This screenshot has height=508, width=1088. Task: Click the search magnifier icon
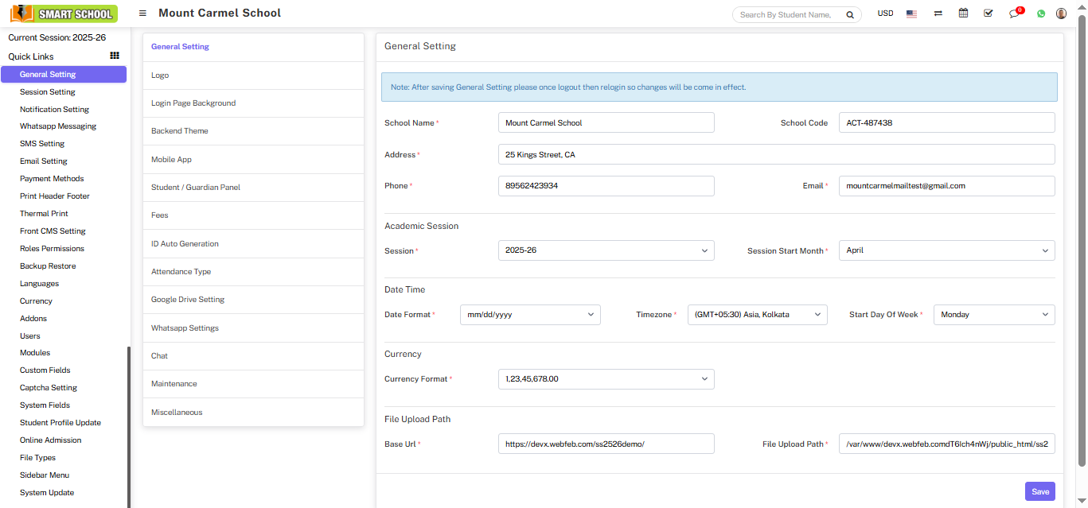tap(850, 14)
